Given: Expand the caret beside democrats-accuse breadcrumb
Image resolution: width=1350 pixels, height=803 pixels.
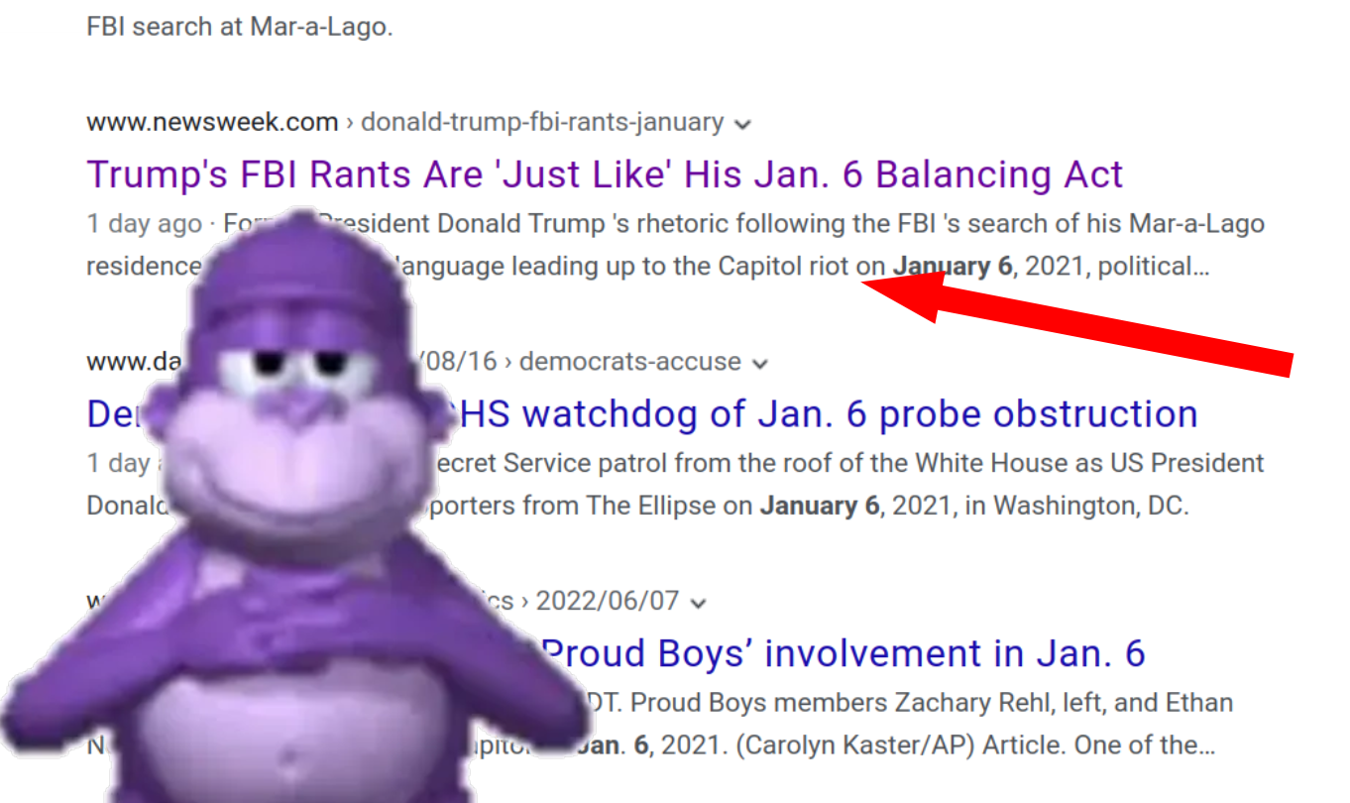Looking at the screenshot, I should click(760, 364).
